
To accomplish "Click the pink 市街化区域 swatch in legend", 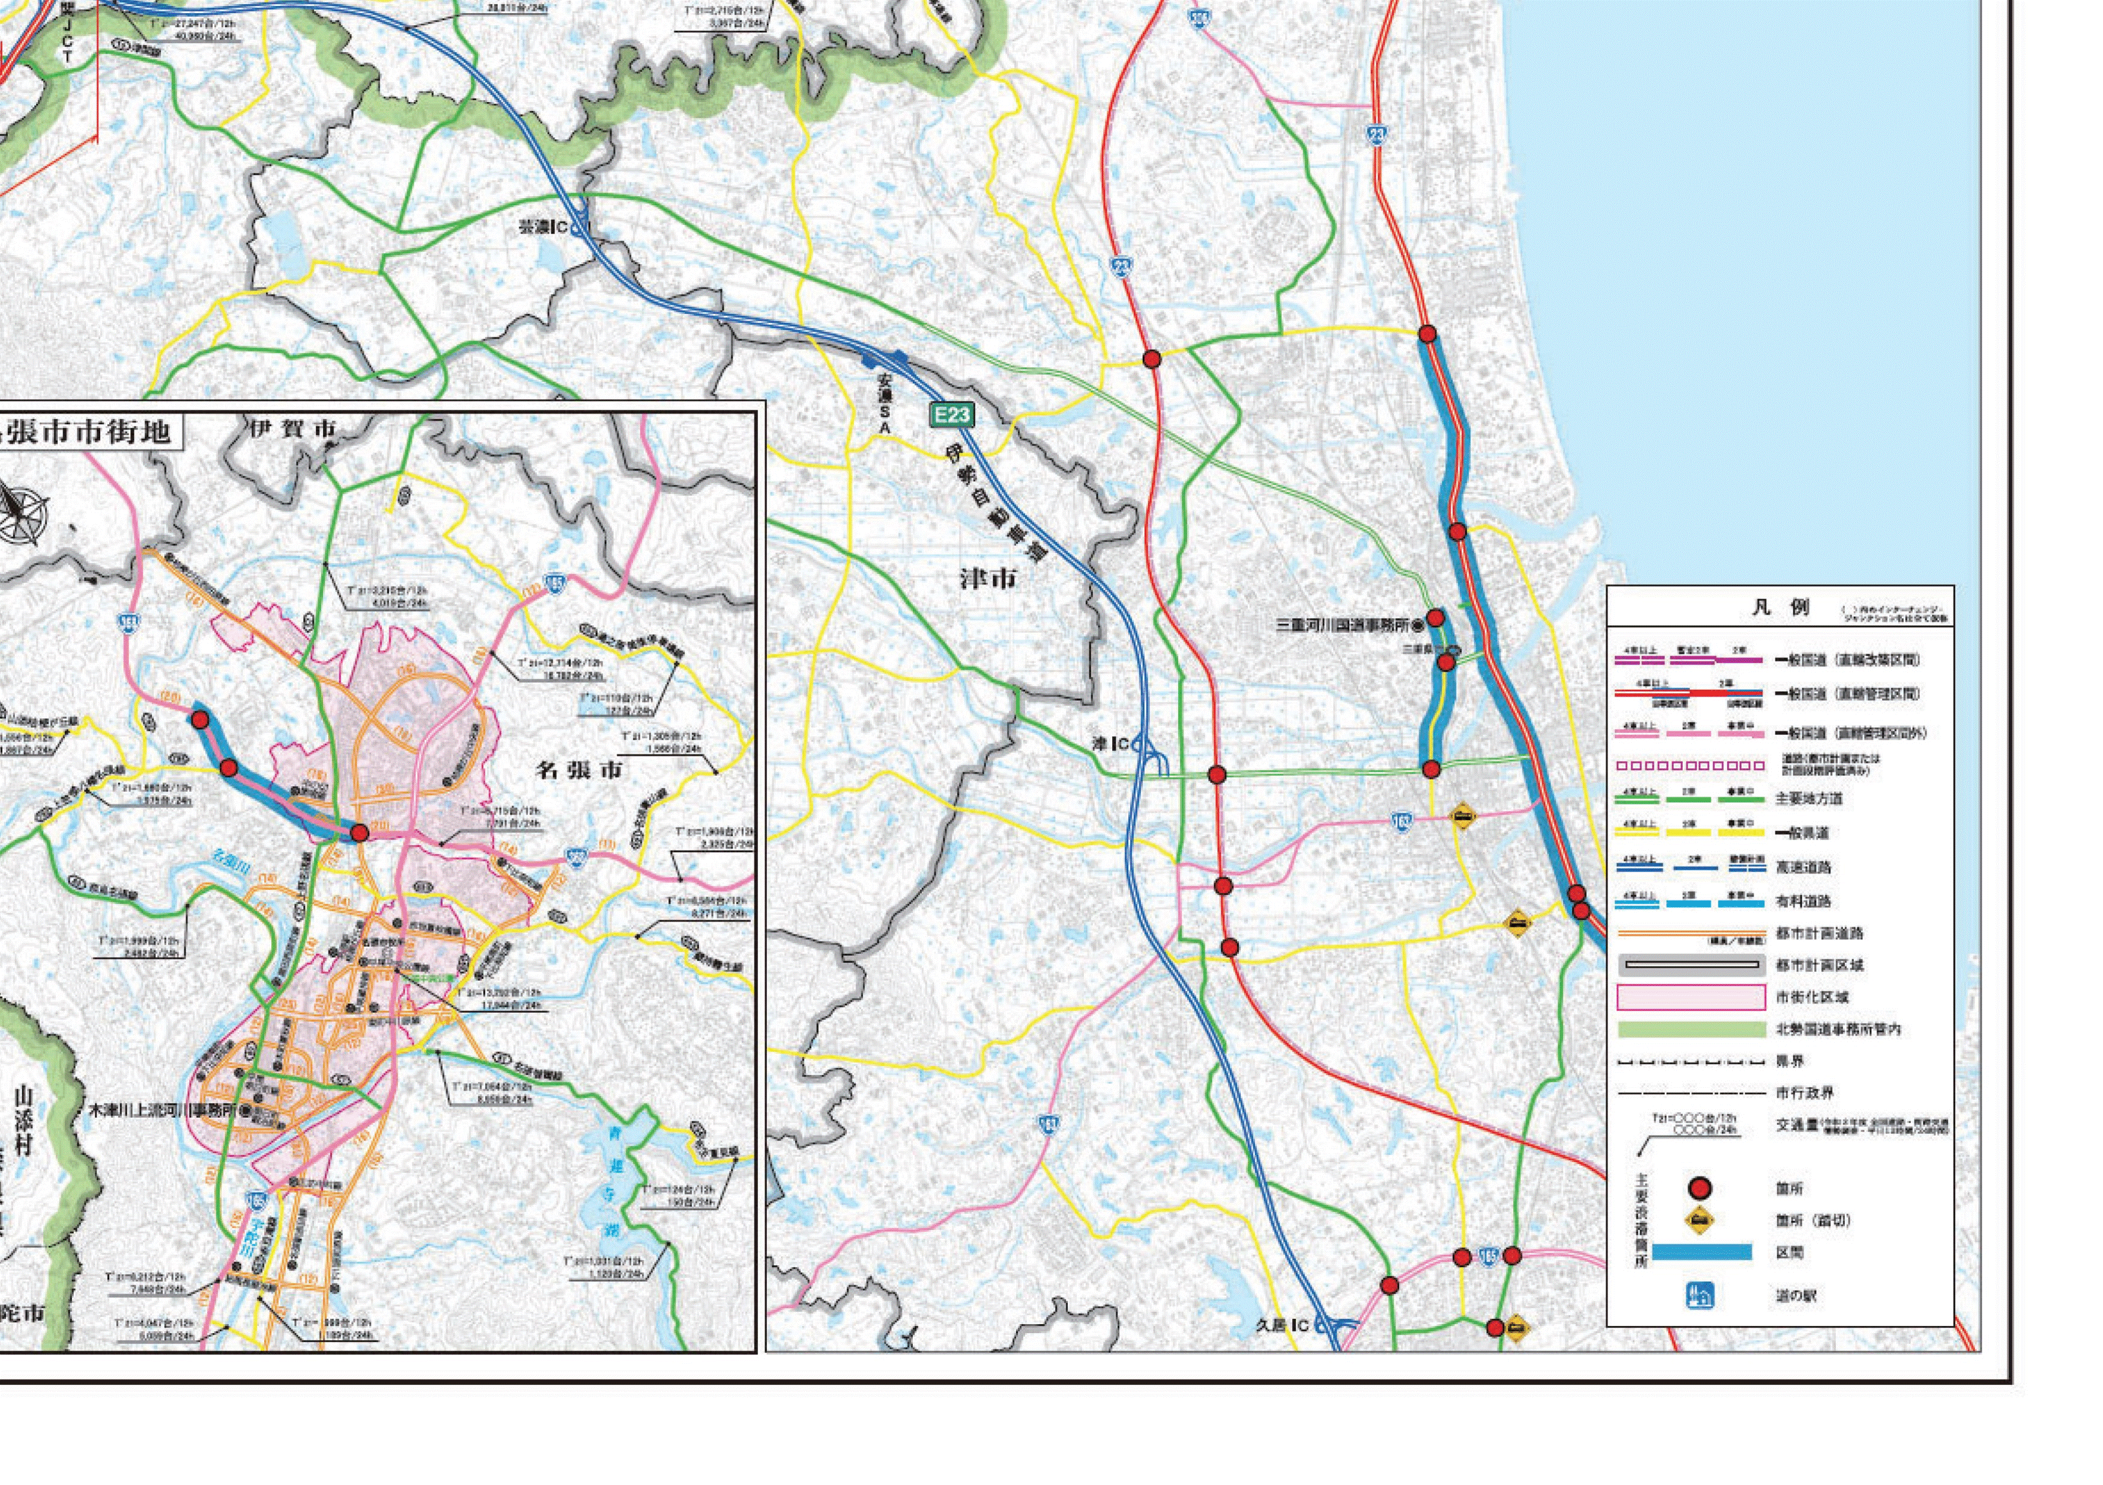I will click(x=1691, y=997).
